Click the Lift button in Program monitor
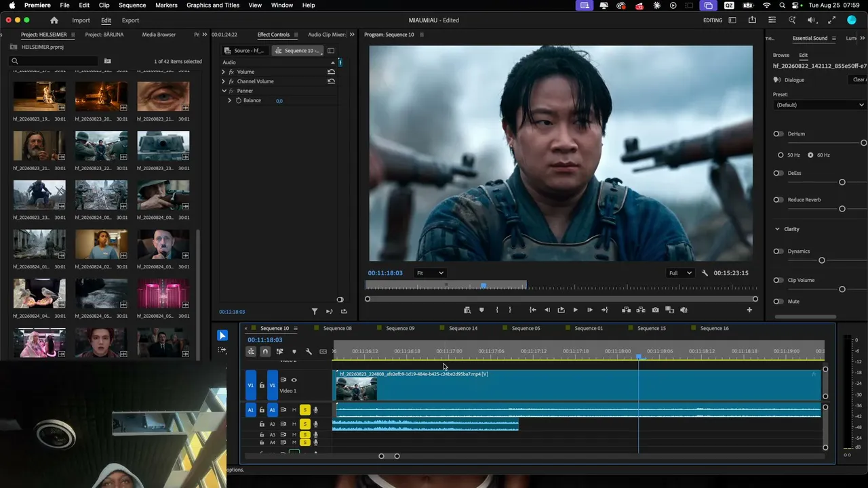Image resolution: width=868 pixels, height=488 pixels. [x=626, y=310]
